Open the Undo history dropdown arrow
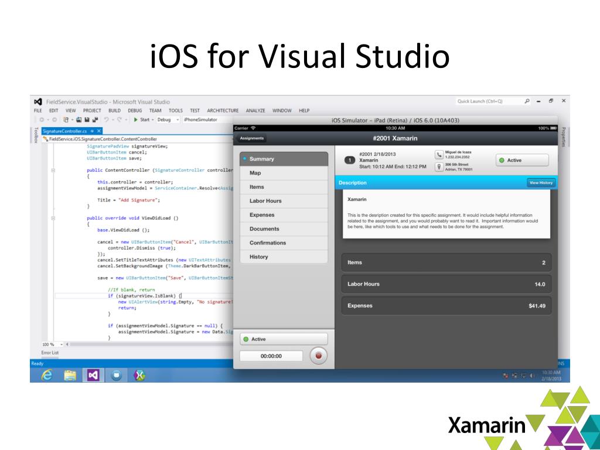 click(112, 120)
